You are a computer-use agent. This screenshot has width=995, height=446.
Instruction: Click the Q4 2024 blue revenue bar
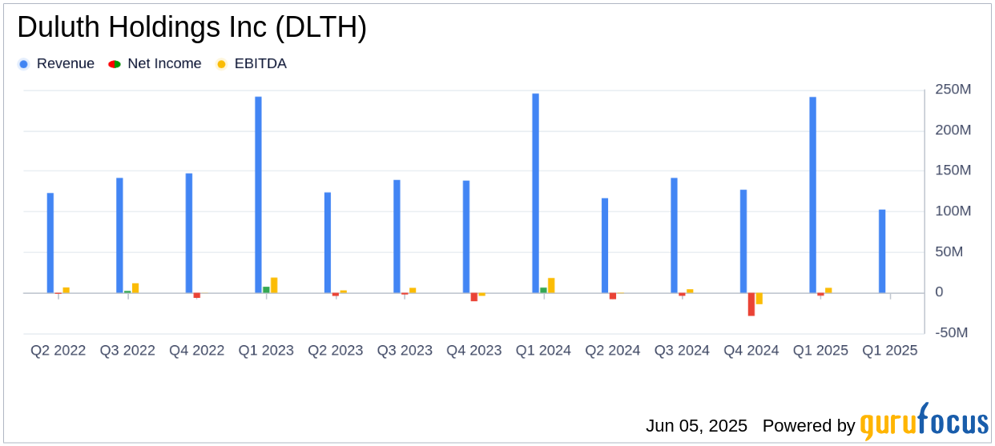743,241
